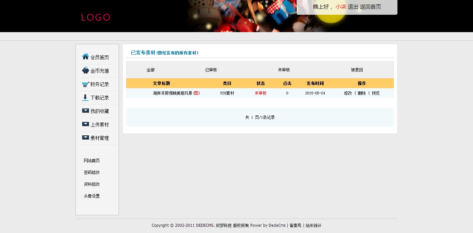Open article 湖岸洋房傍晚美丽风景
473x233 pixels.
tap(172, 93)
